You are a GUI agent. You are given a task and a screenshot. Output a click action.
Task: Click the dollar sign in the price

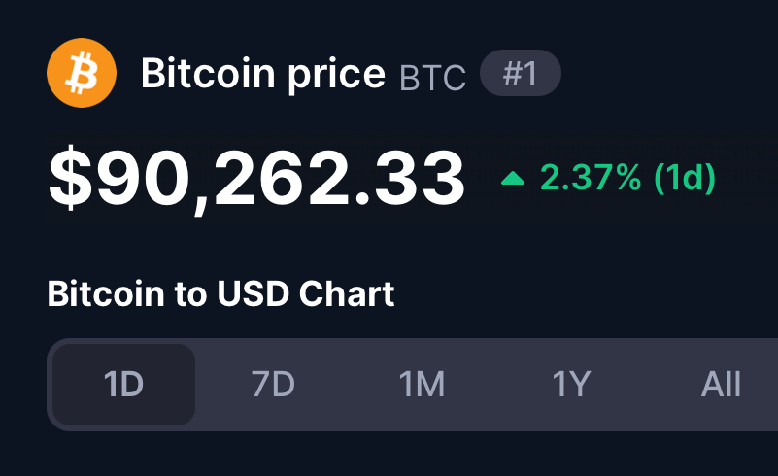click(x=71, y=178)
